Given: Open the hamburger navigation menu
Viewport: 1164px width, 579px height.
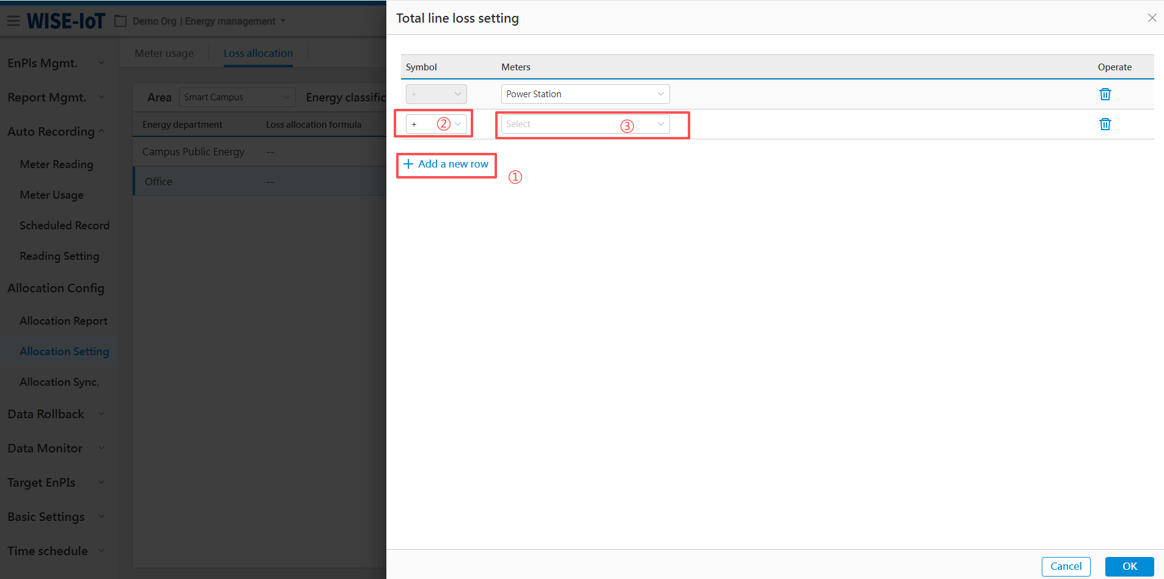Looking at the screenshot, I should point(13,21).
